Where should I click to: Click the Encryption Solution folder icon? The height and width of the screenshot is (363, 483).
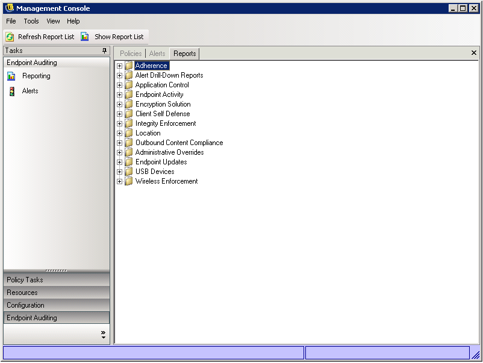pyautogui.click(x=129, y=104)
